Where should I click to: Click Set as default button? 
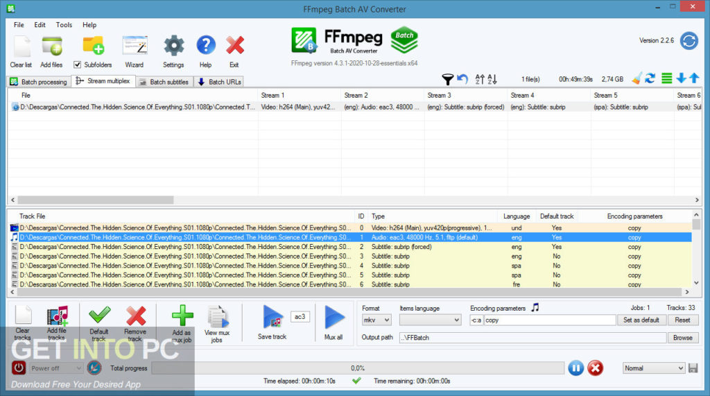[x=641, y=320]
